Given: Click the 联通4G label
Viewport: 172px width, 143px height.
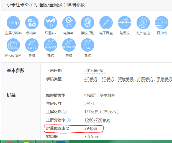Looking at the screenshot, I should pyautogui.click(x=50, y=33).
